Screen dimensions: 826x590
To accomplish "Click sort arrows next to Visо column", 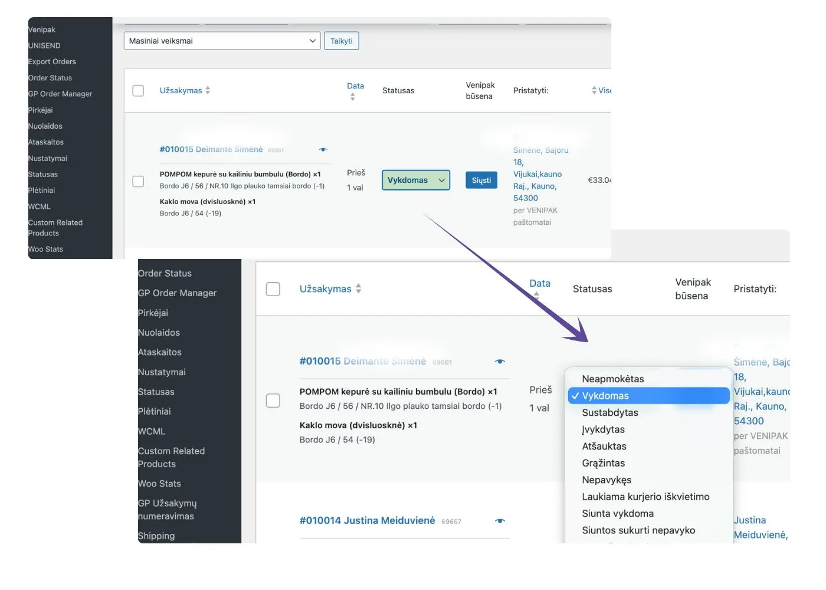I will [x=594, y=90].
